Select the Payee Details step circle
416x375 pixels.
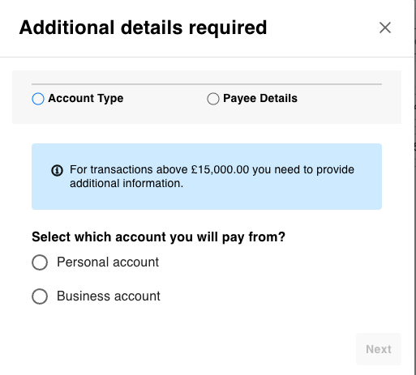click(213, 99)
